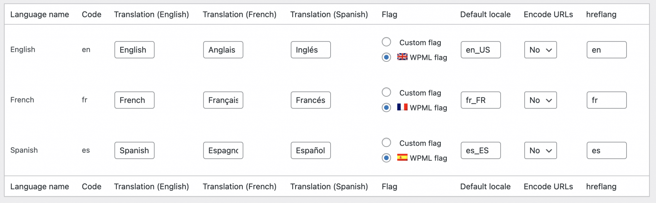Edit hreflang field 'en'
The image size is (656, 203).
(x=607, y=50)
